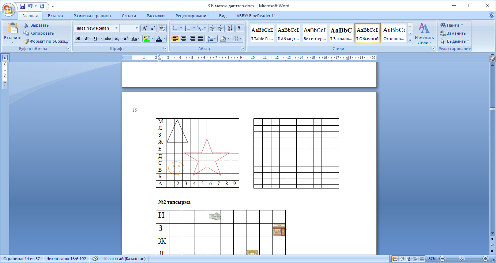Screen dimensions: 496x263
Task: Apply the Без интер... style
Action: pyautogui.click(x=315, y=33)
